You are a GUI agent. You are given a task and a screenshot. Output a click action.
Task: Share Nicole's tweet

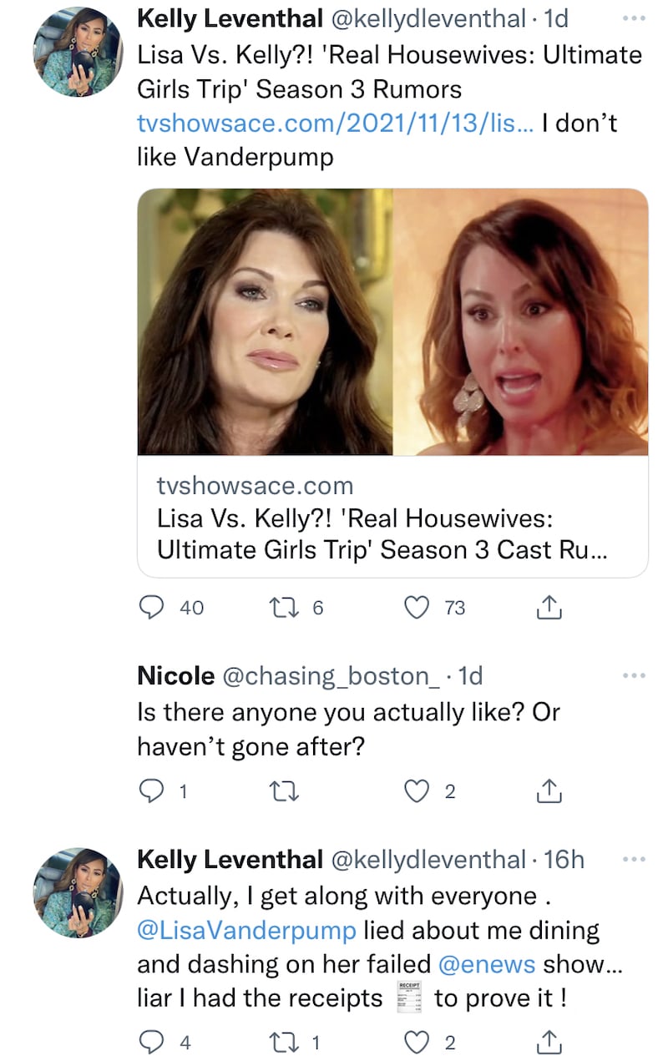tap(549, 791)
